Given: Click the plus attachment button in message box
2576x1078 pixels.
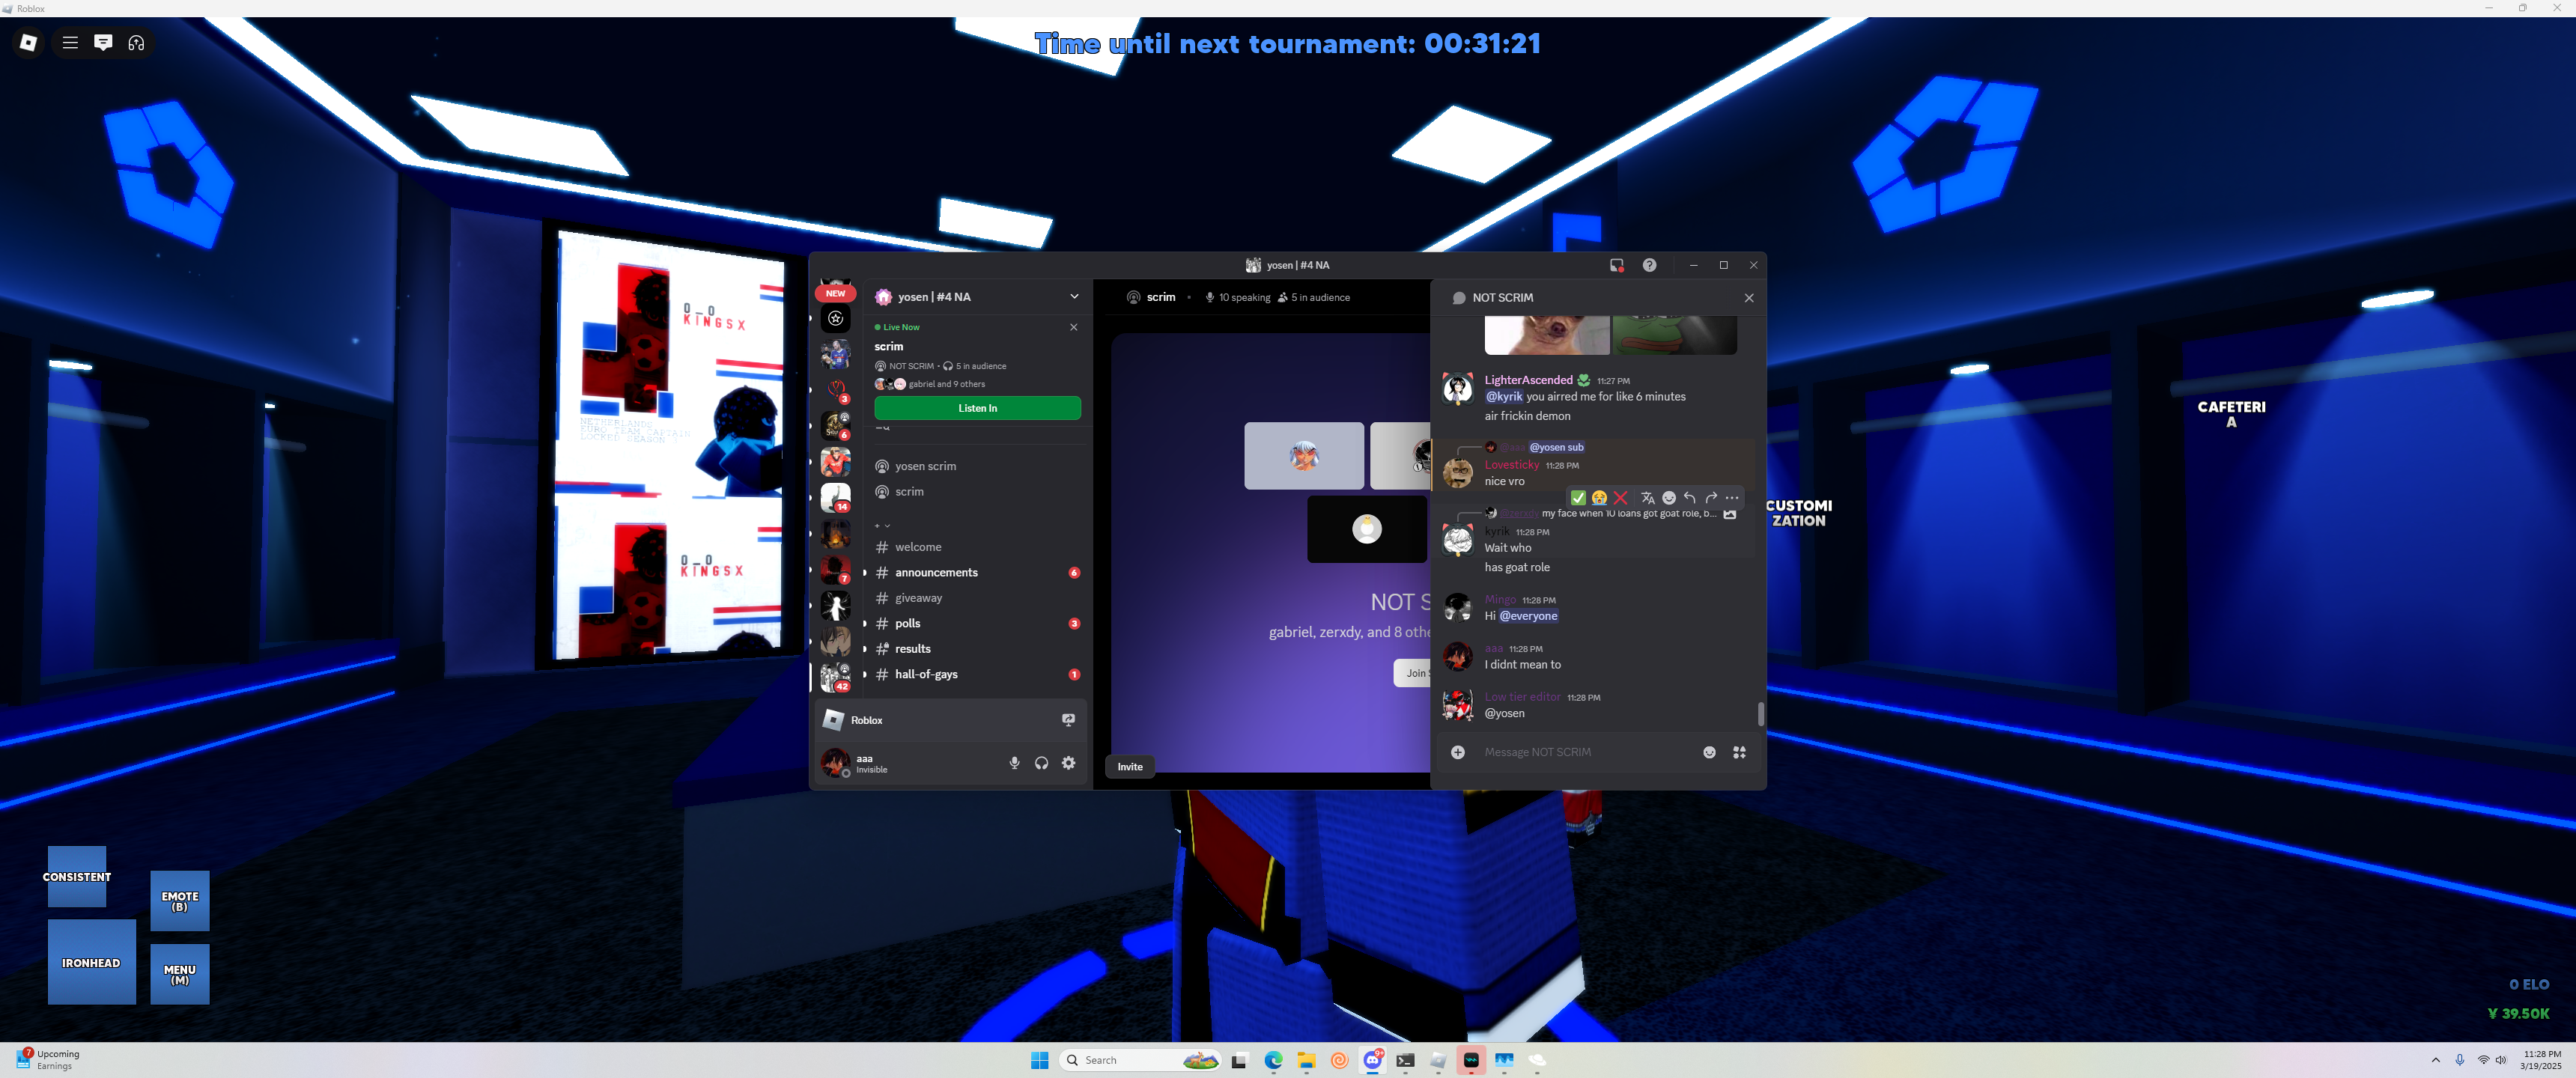Looking at the screenshot, I should pos(1458,752).
